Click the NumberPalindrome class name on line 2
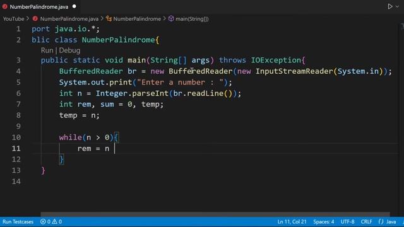Viewport: 404px width, 227px height. pos(118,40)
